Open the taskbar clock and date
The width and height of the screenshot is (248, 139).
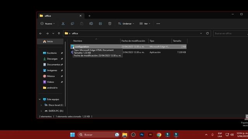pyautogui.click(x=242, y=135)
